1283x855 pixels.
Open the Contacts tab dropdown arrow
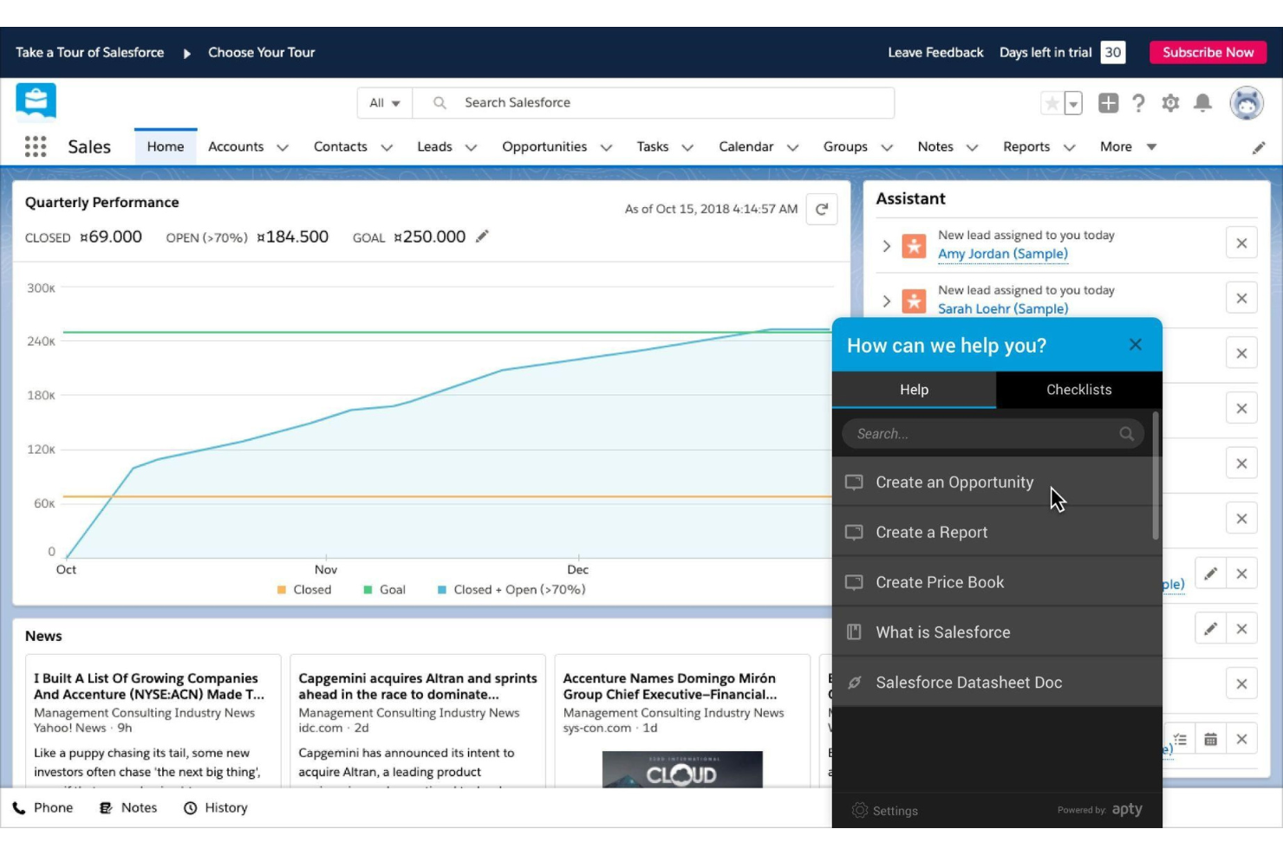coord(387,148)
